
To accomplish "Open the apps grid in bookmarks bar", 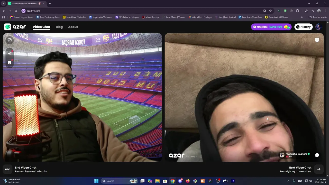I will tap(3, 17).
